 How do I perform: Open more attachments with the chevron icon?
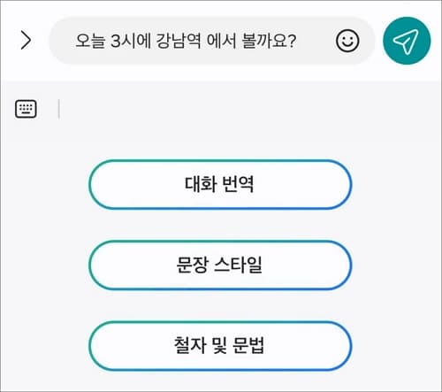pos(26,41)
